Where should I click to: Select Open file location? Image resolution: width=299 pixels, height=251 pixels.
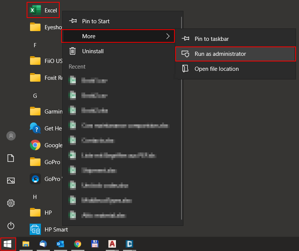tap(216, 69)
